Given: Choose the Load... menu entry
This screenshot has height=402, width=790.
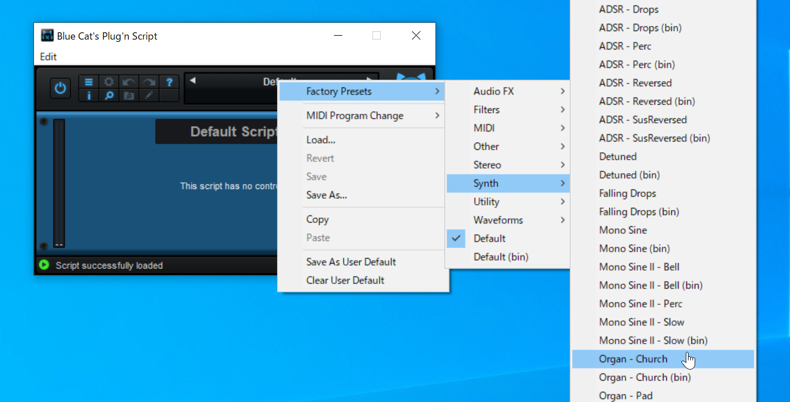Looking at the screenshot, I should [363, 140].
